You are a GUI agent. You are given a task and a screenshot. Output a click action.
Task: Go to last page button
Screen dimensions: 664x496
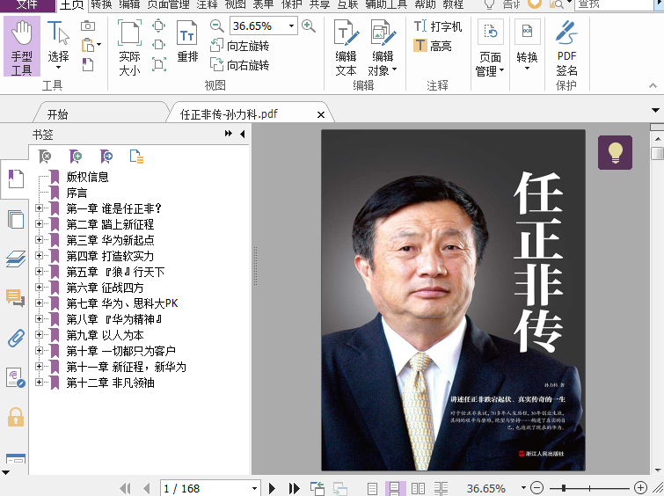[x=294, y=489]
